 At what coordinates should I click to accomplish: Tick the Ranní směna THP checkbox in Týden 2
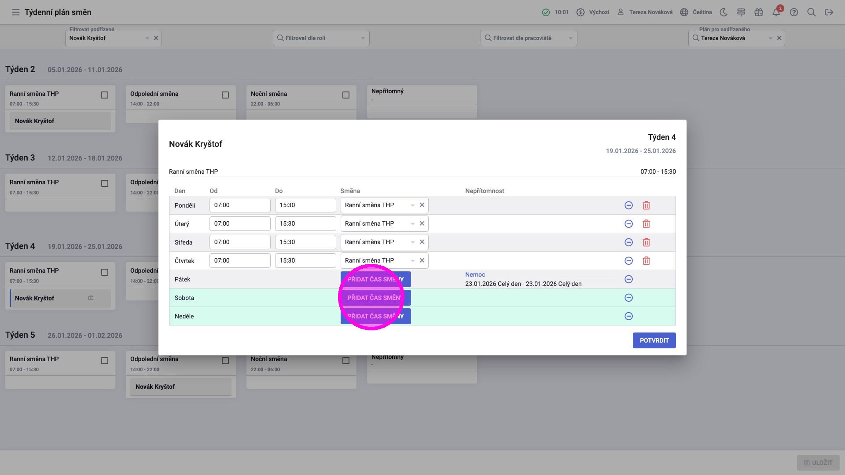(x=105, y=95)
